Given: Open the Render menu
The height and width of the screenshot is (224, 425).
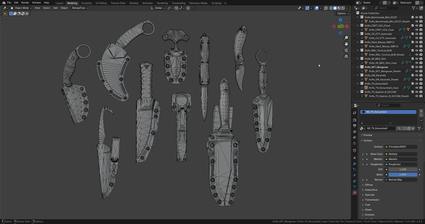Looking at the screenshot, I should pyautogui.click(x=25, y=3).
